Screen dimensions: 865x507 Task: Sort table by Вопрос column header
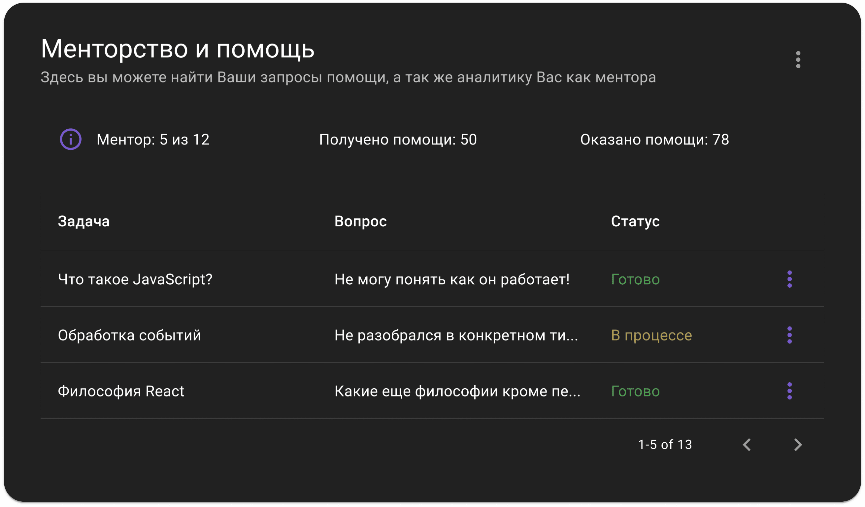[x=360, y=221]
